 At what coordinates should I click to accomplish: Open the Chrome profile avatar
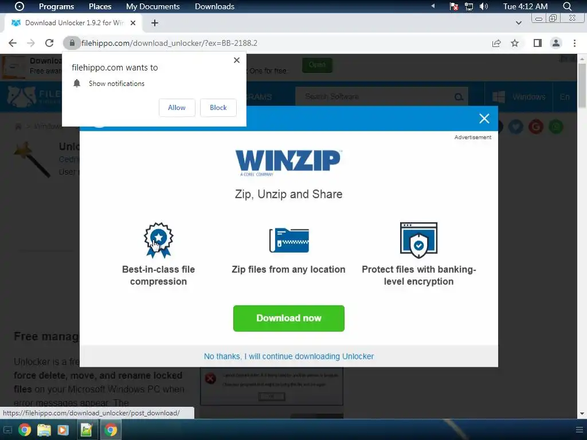(x=556, y=43)
